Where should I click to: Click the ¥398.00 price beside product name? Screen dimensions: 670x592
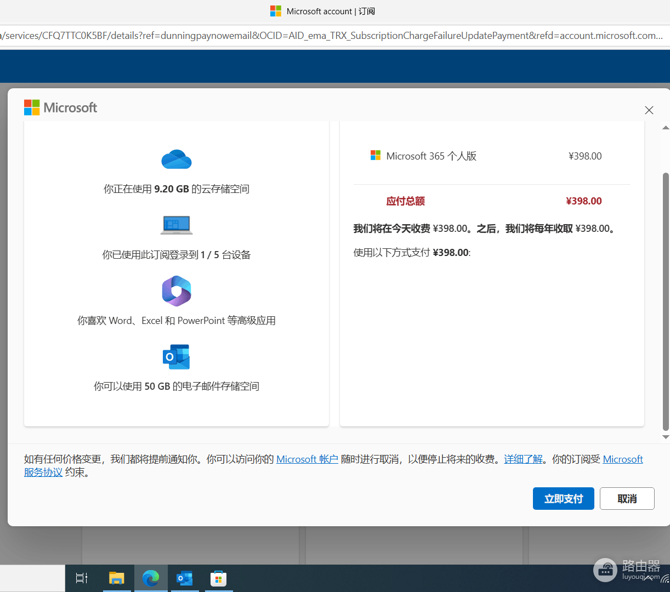click(585, 156)
